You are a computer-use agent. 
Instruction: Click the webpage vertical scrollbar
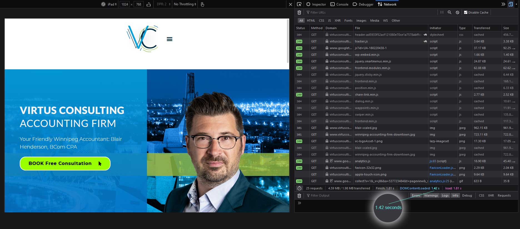click(x=288, y=41)
